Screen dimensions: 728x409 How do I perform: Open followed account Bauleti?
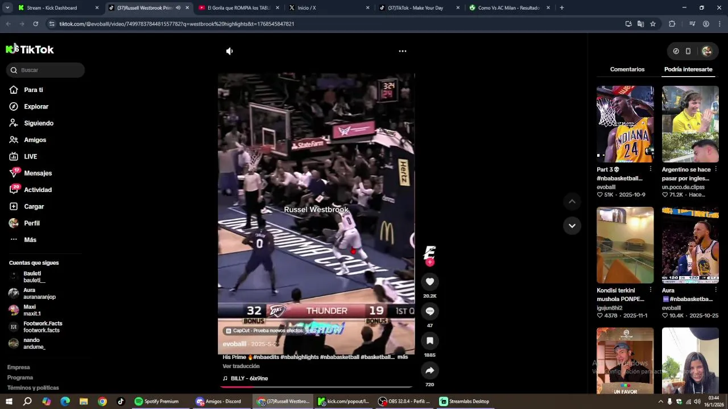pyautogui.click(x=34, y=277)
